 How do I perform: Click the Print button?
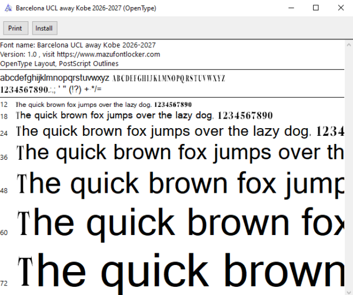pos(15,28)
